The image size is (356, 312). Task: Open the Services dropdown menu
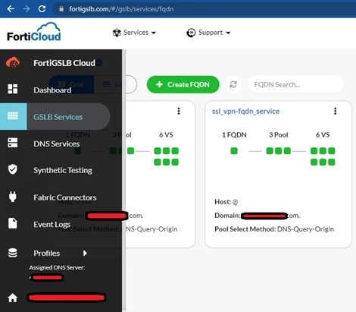coord(134,33)
